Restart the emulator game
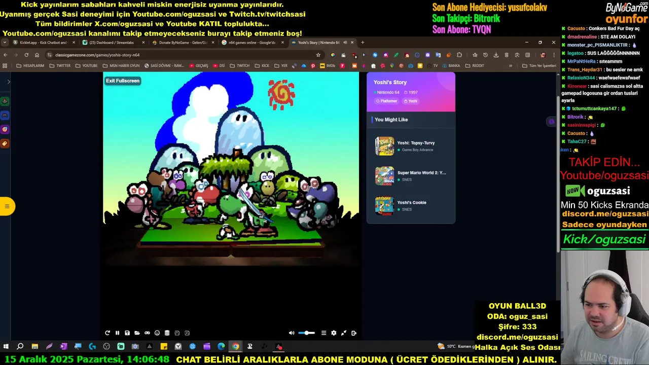The height and width of the screenshot is (365, 649). pyautogui.click(x=107, y=333)
